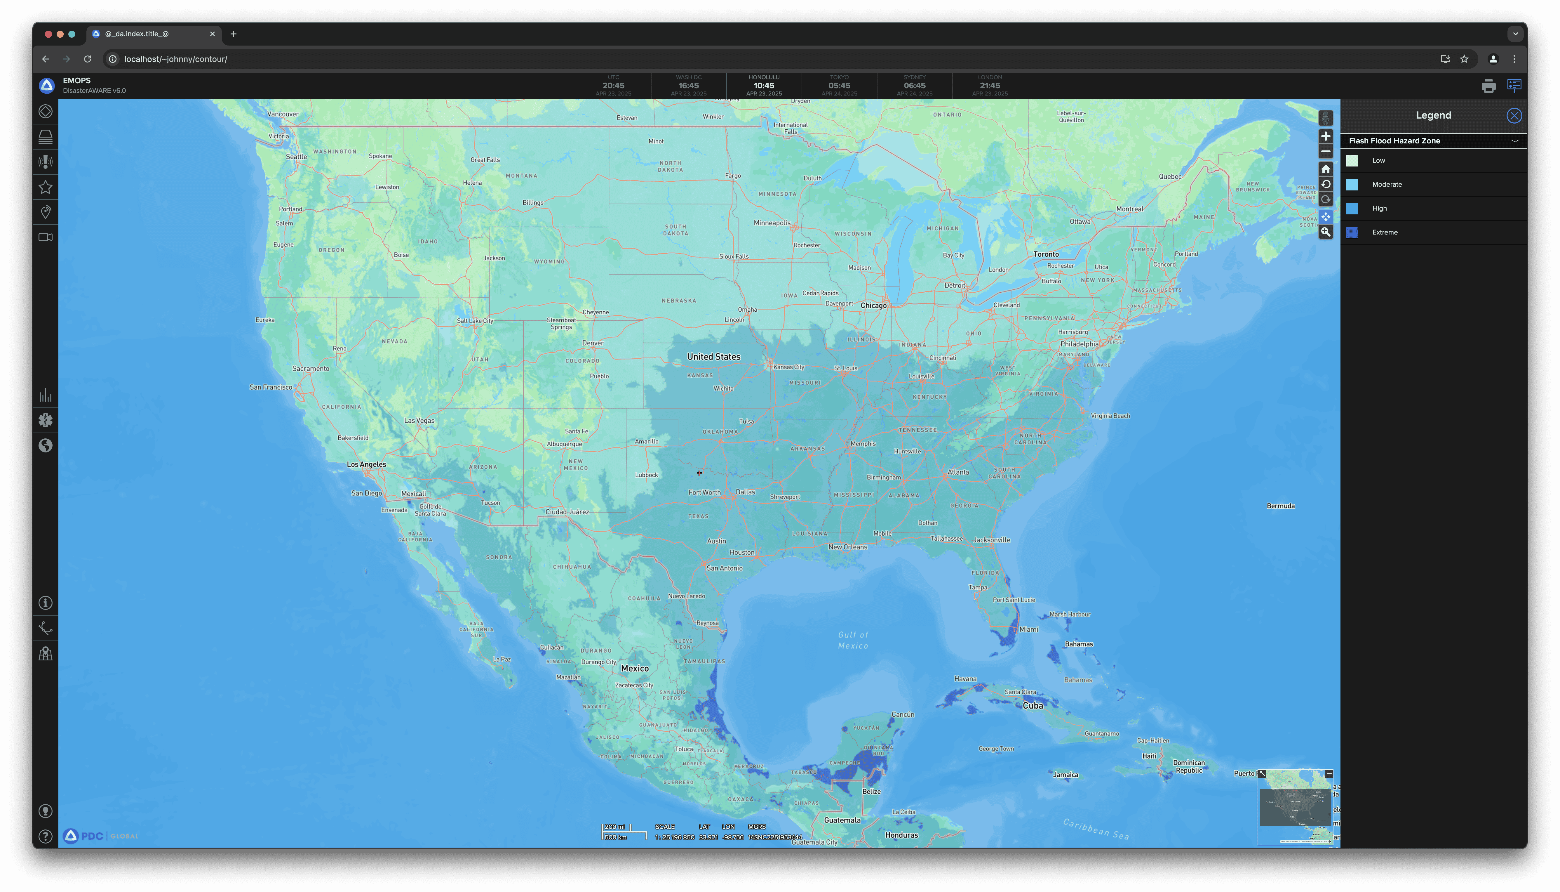
Task: Collapse the Flash Flood Hazard Zone section
Action: coord(1515,141)
